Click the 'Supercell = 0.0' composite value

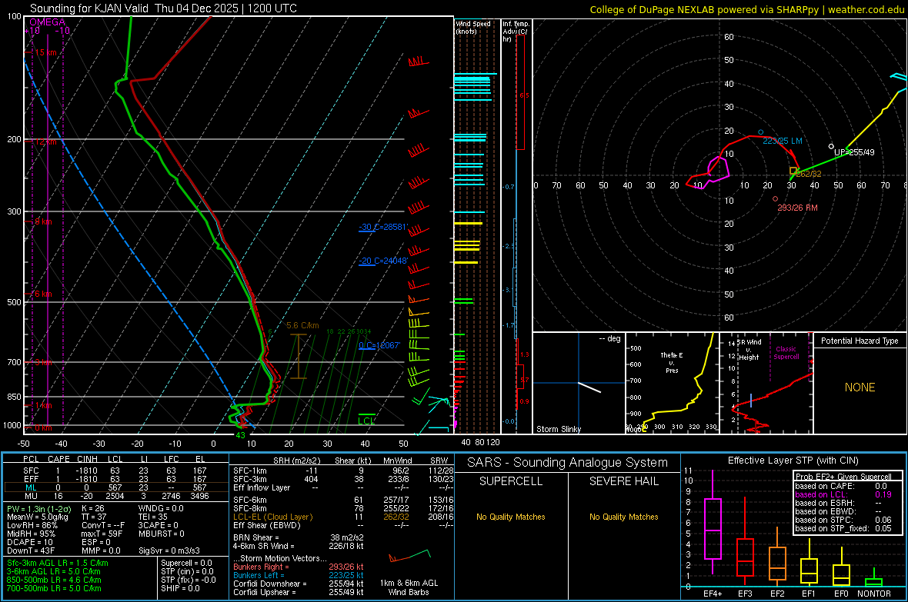point(186,564)
